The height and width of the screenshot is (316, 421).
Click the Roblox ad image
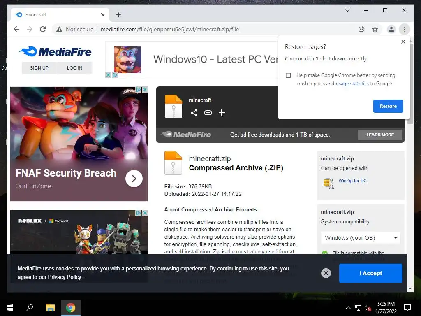tap(79, 232)
